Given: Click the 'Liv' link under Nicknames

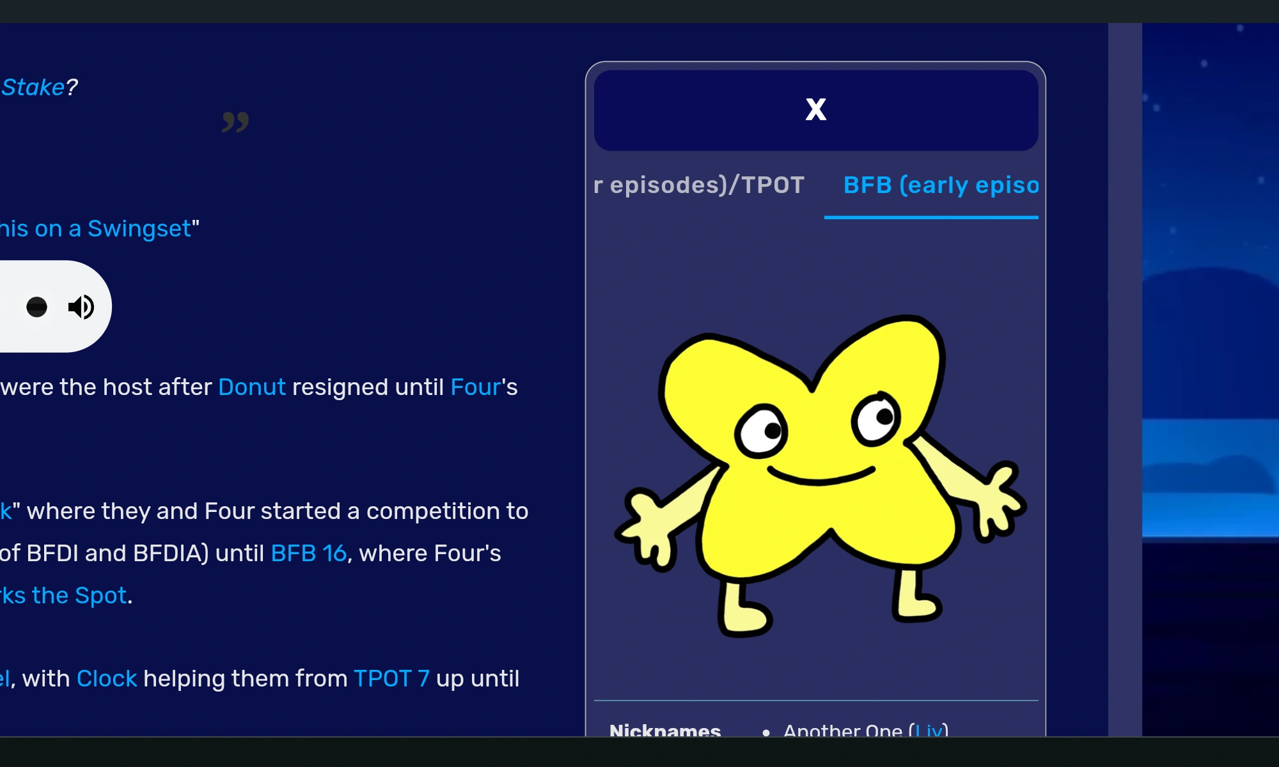Looking at the screenshot, I should coord(929,730).
